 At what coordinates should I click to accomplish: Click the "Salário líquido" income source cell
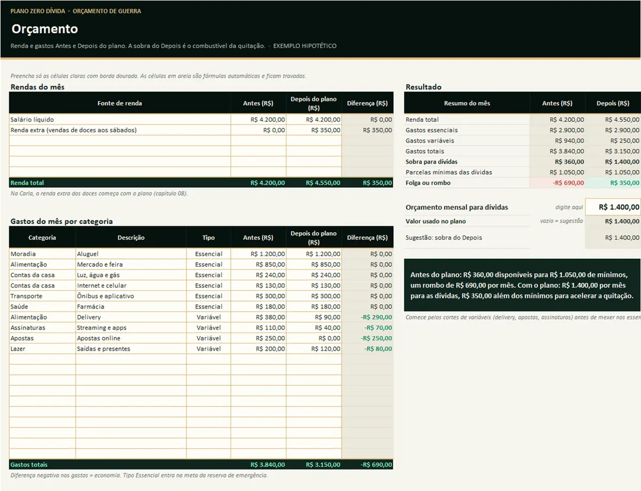tap(120, 120)
